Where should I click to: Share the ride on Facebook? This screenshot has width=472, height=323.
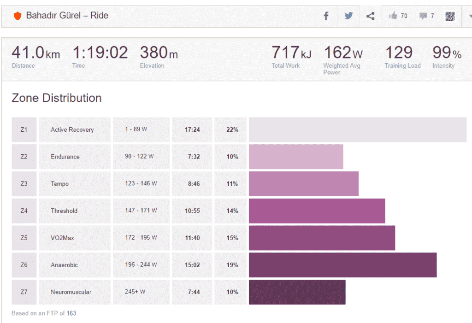click(326, 16)
